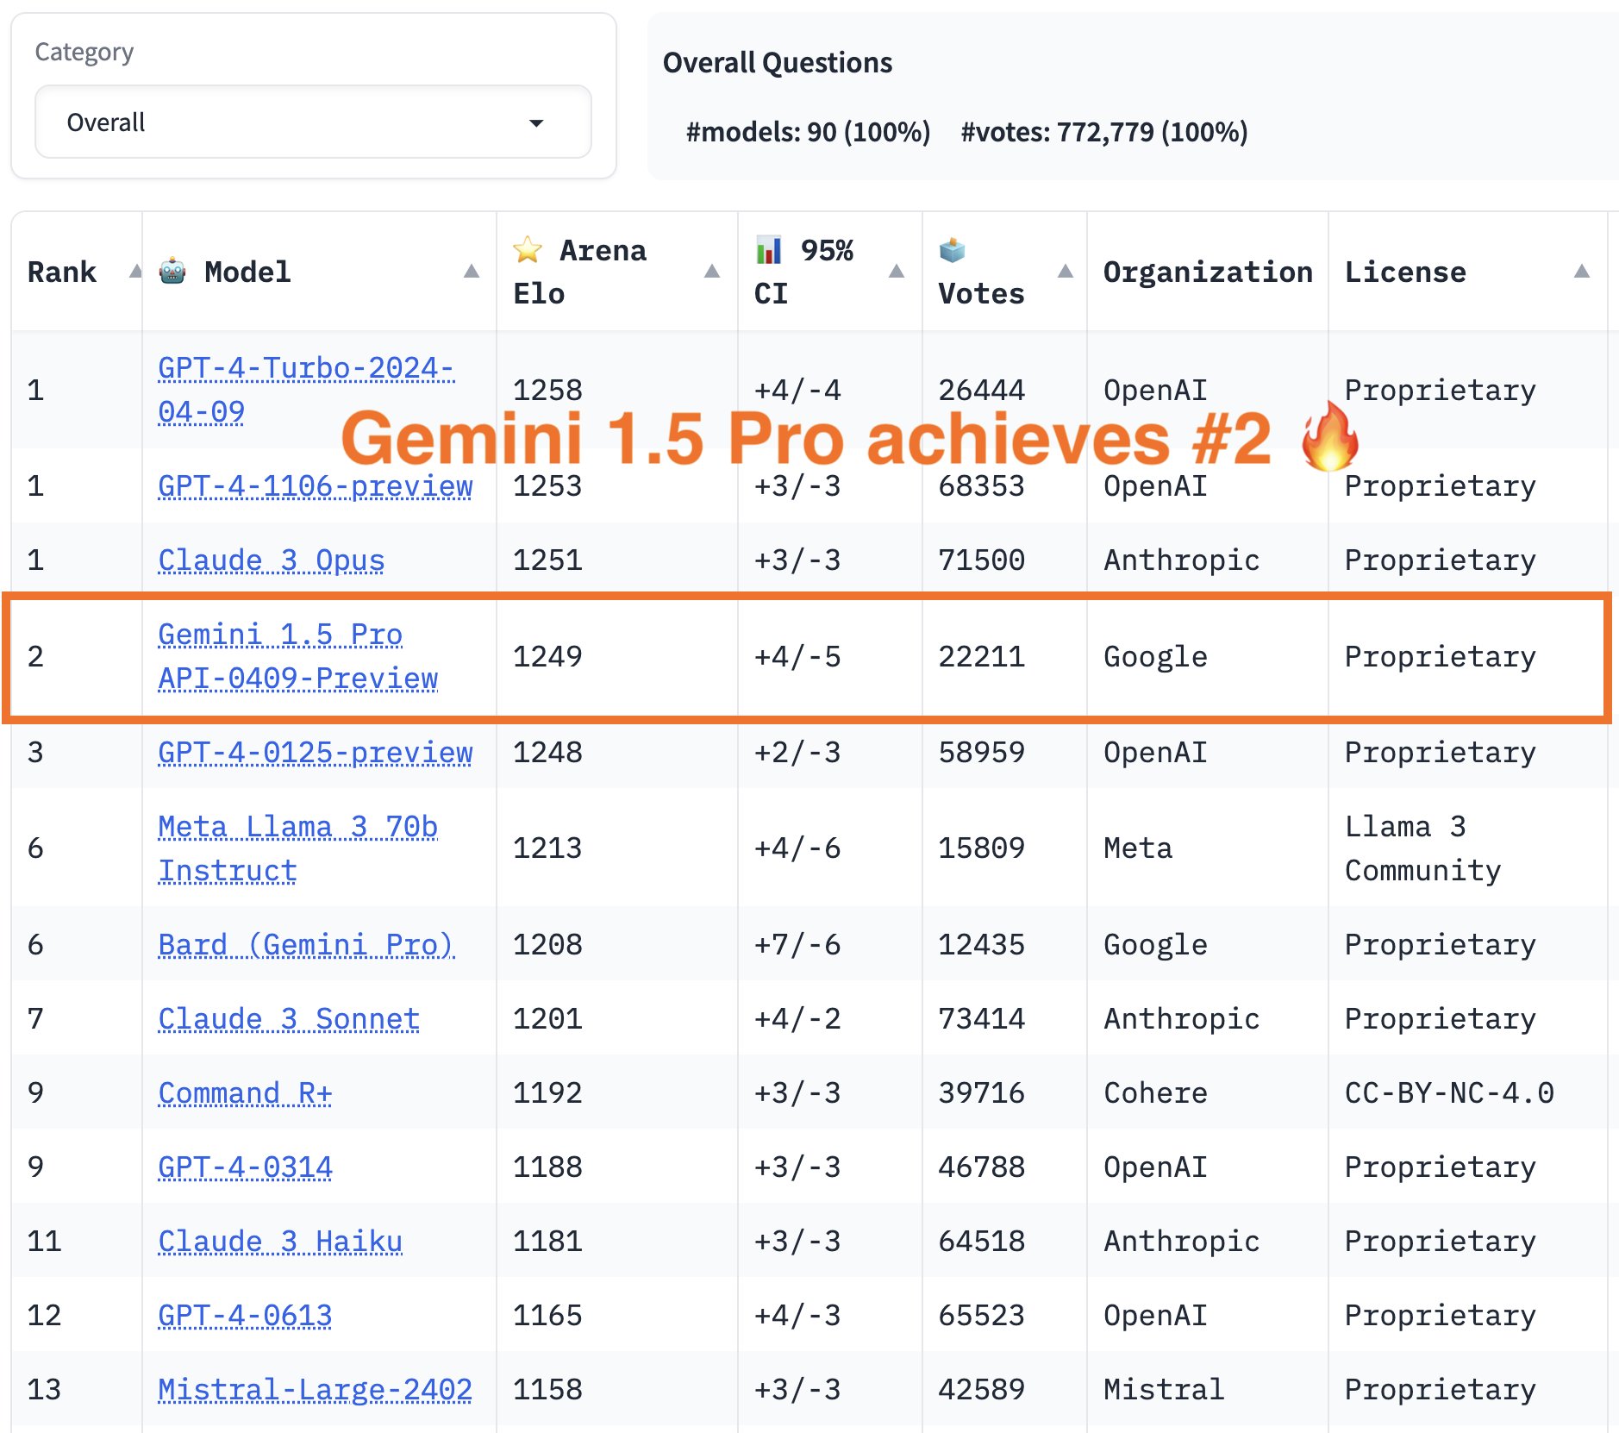Click the #votes: 772,779 (100%) text
The image size is (1619, 1433).
pos(1104,132)
